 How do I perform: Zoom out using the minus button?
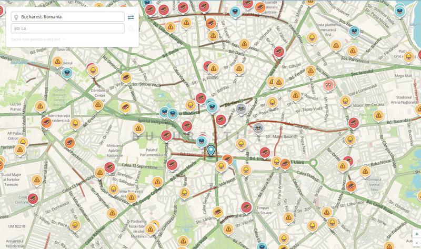pyautogui.click(x=417, y=242)
